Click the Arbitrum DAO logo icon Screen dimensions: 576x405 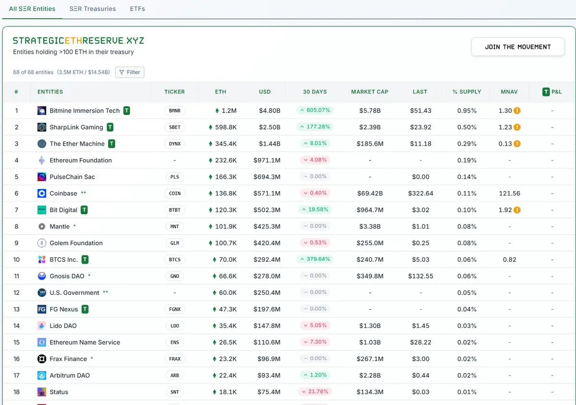coord(42,375)
